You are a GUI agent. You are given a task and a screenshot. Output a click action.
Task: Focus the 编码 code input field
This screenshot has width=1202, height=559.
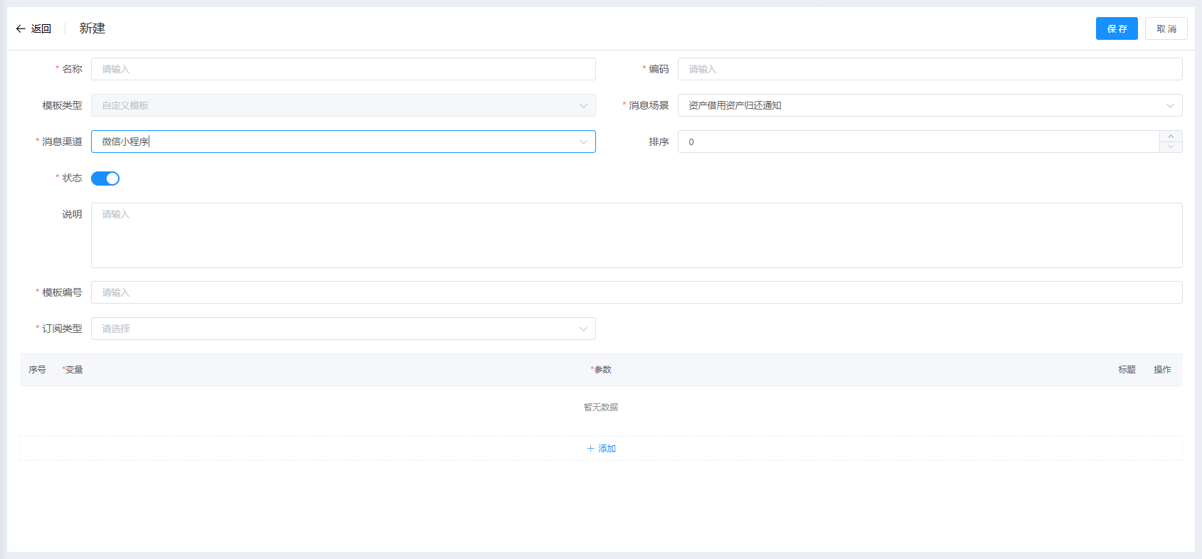tap(929, 69)
